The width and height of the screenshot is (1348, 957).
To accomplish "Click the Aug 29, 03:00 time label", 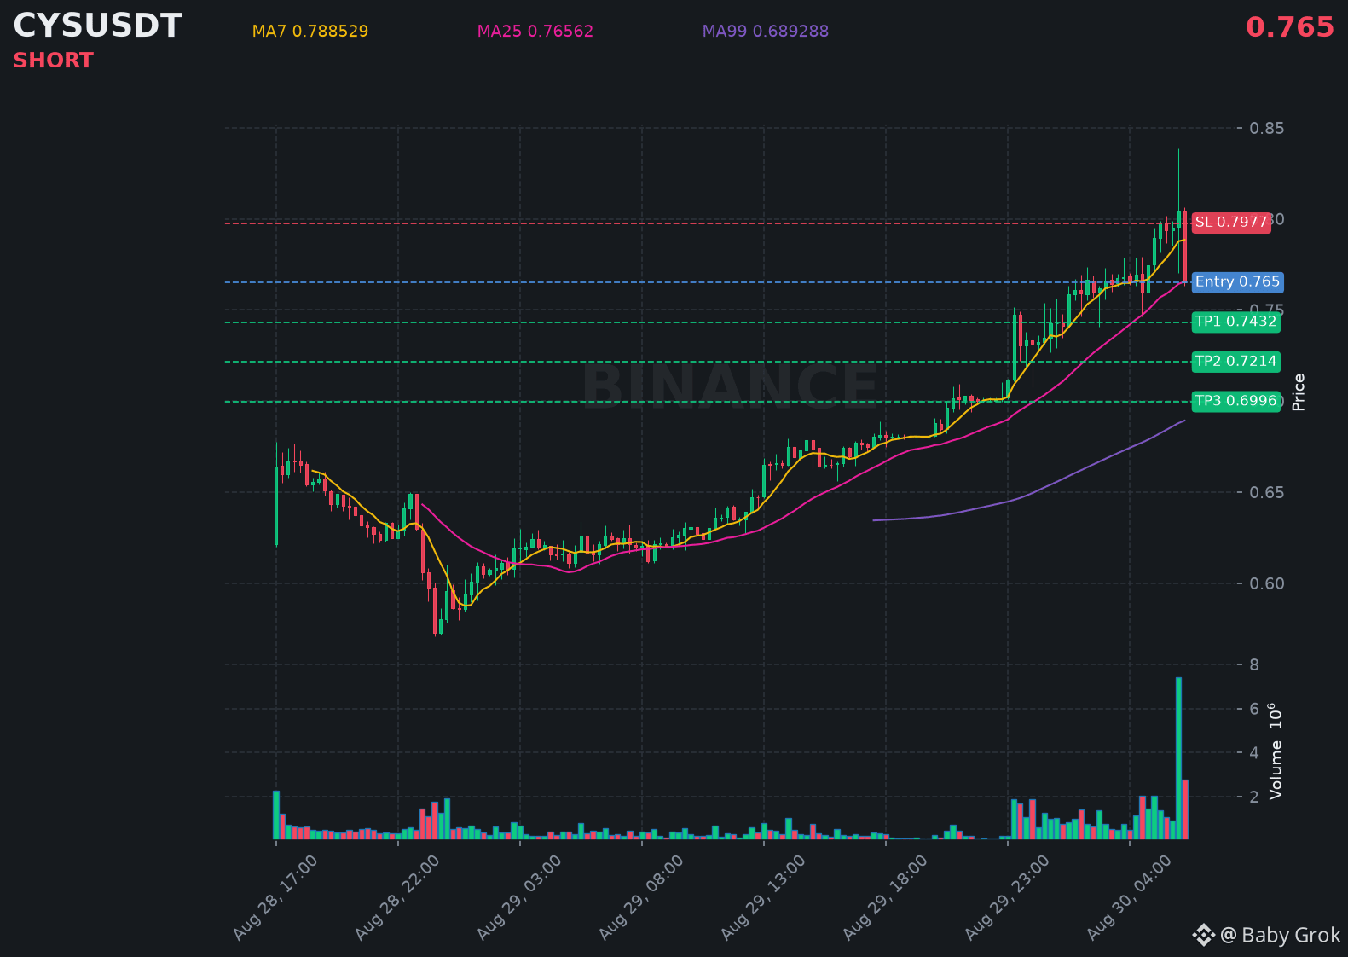I will [x=520, y=897].
